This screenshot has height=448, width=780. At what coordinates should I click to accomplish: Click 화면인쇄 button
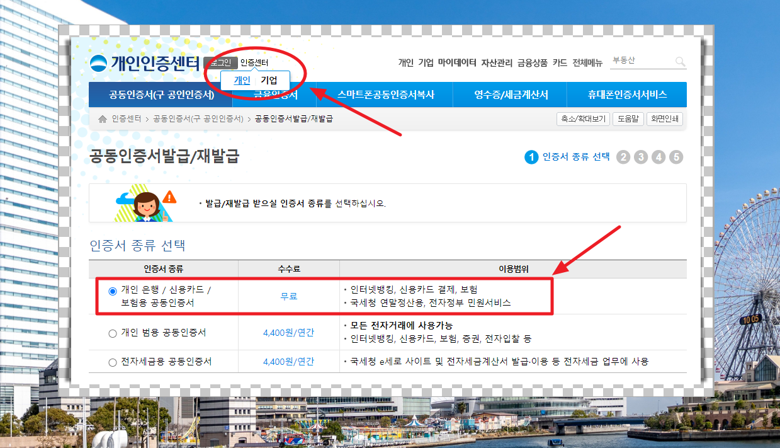pyautogui.click(x=664, y=118)
